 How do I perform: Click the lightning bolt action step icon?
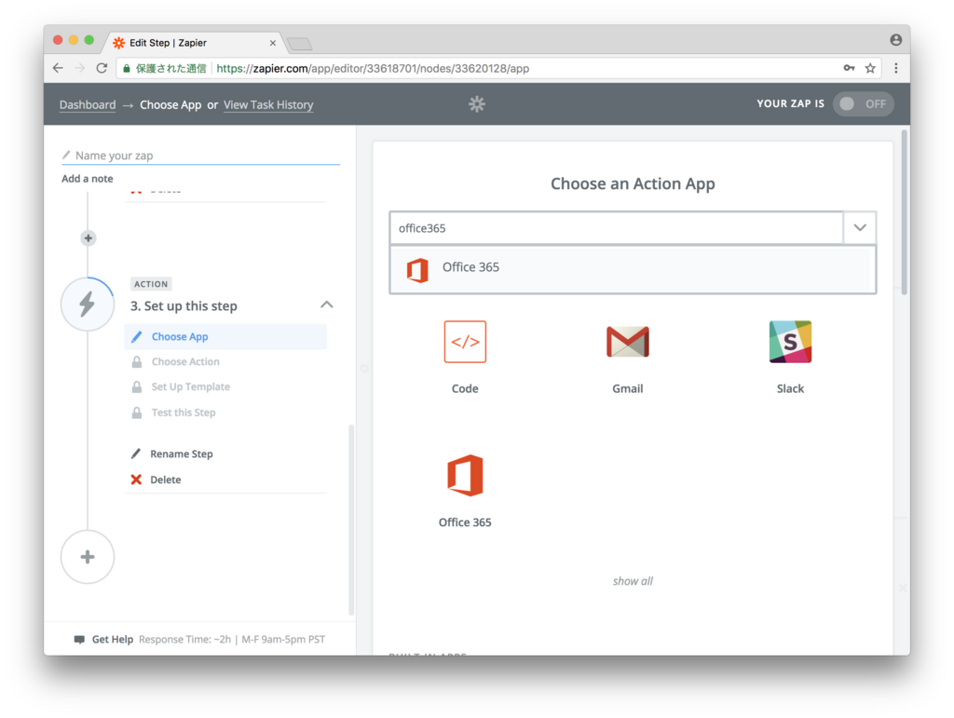[88, 304]
